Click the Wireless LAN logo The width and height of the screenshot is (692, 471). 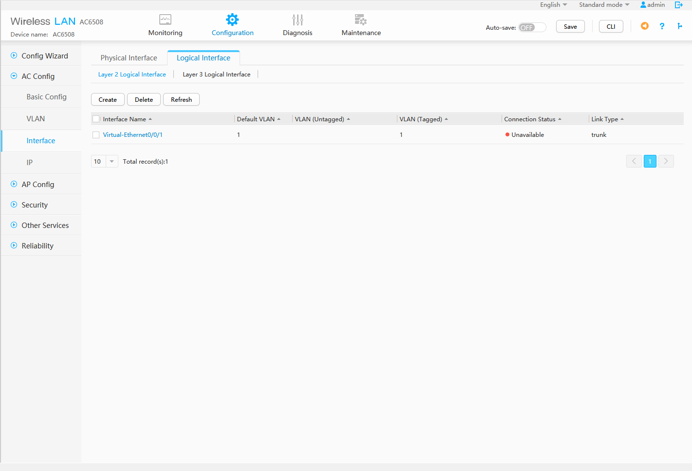pos(43,21)
